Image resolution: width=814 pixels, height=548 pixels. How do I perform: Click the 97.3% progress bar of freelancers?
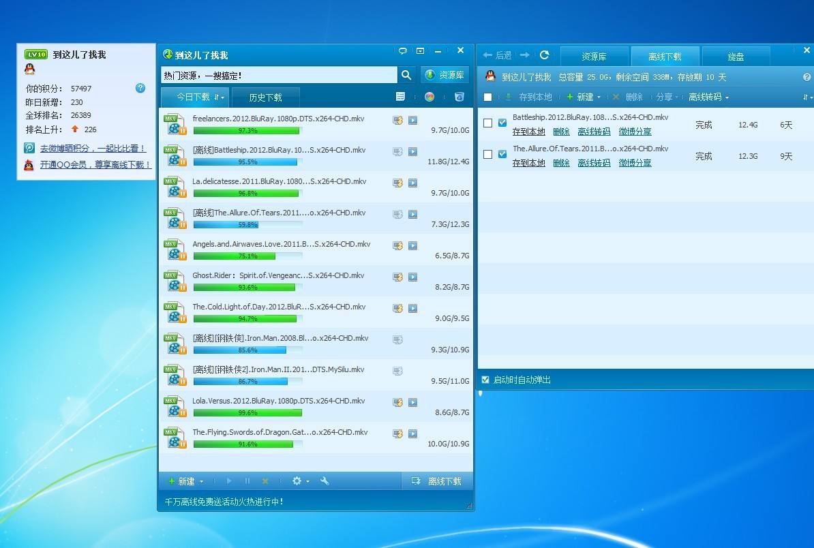[247, 130]
